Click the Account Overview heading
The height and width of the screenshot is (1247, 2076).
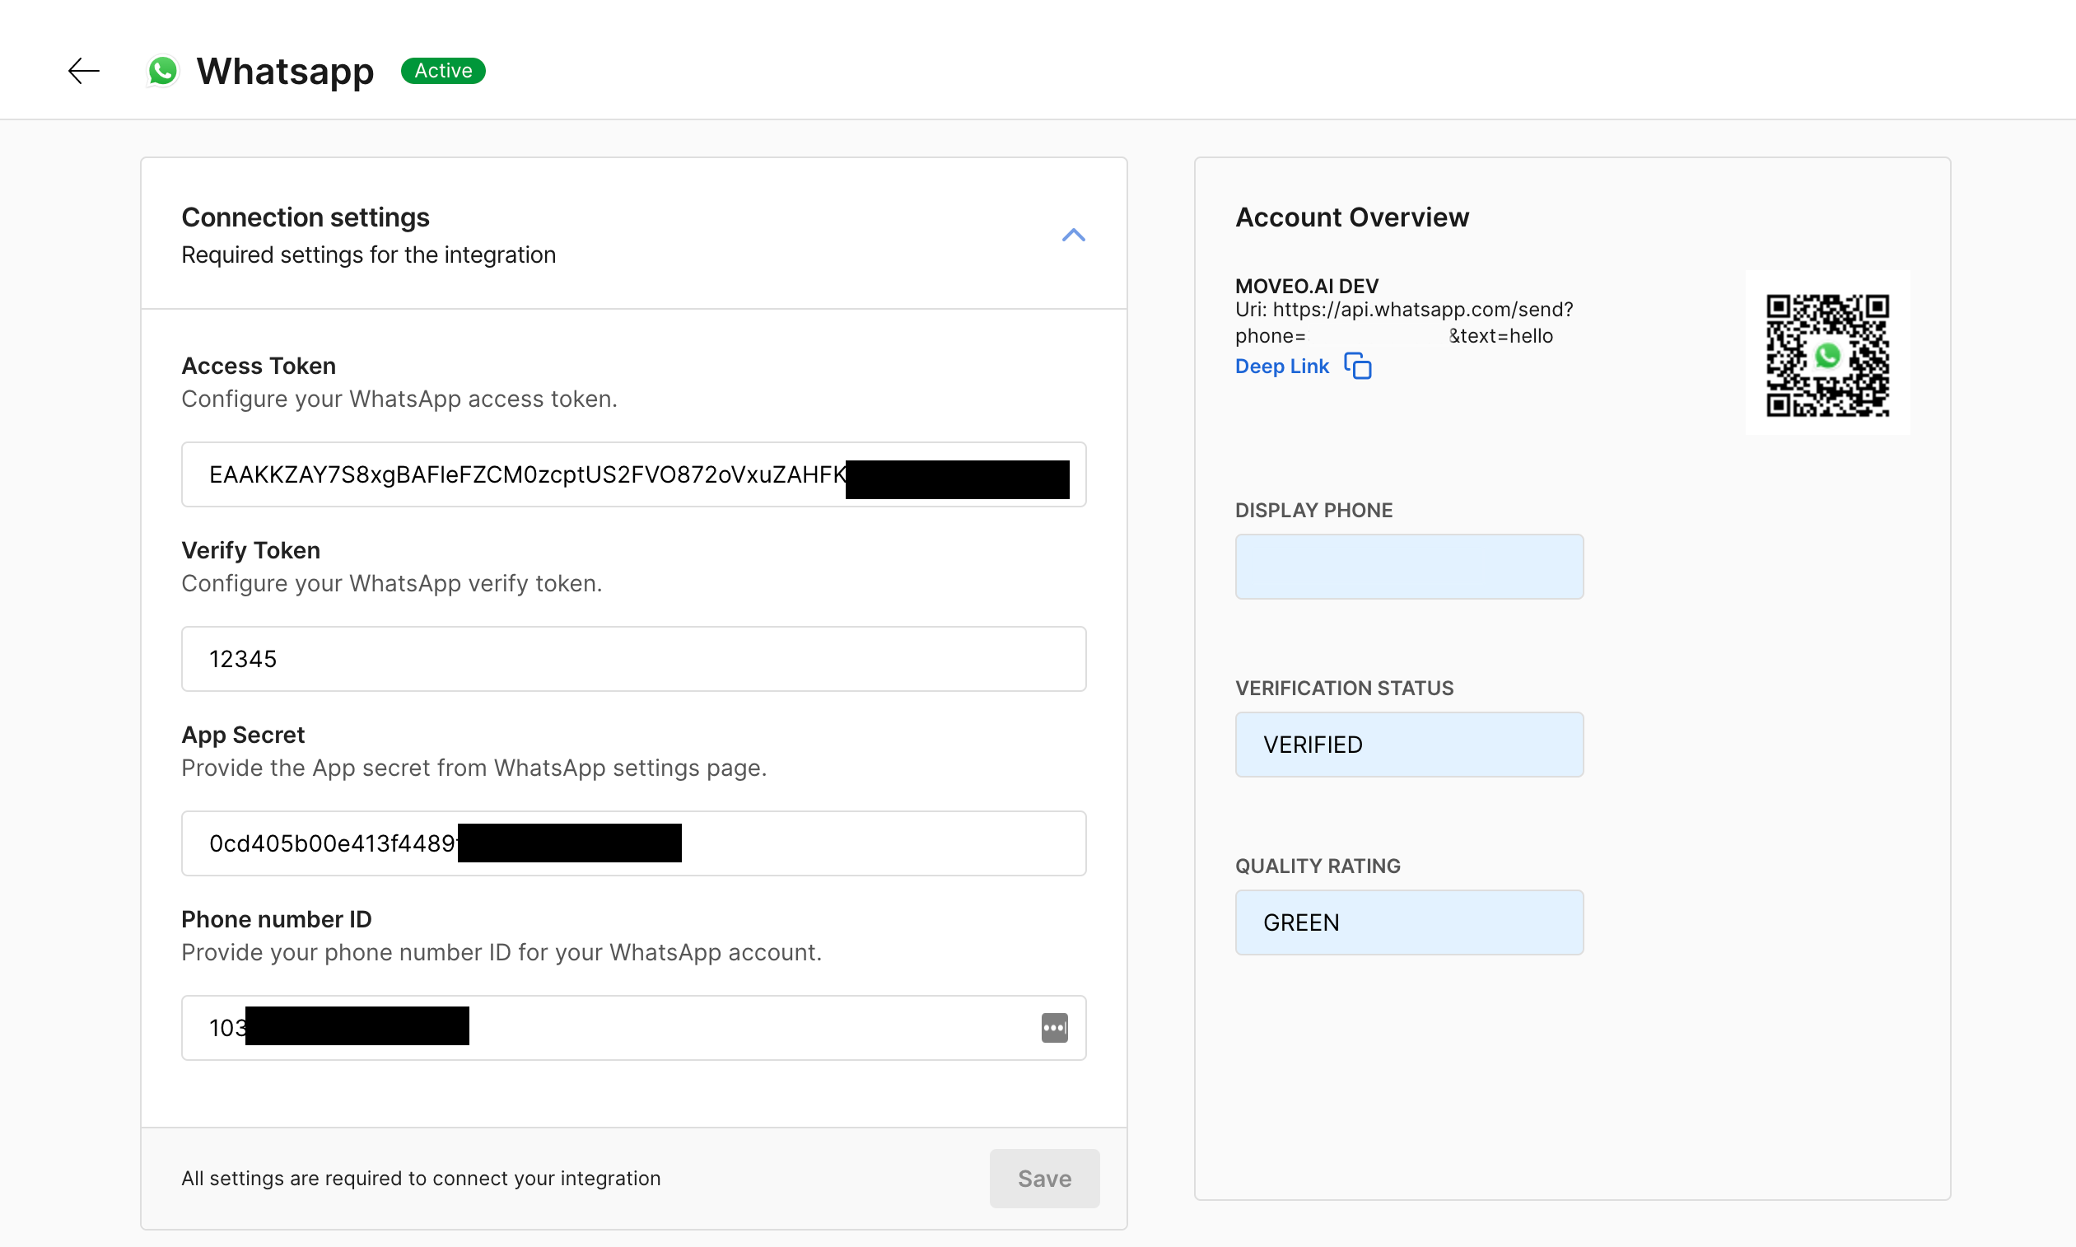(x=1352, y=217)
